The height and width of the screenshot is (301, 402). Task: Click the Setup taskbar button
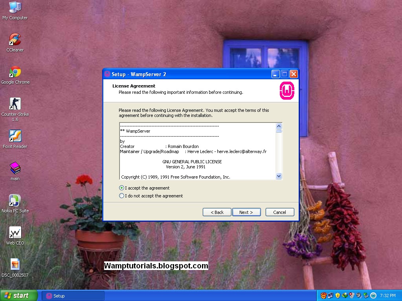[73, 296]
